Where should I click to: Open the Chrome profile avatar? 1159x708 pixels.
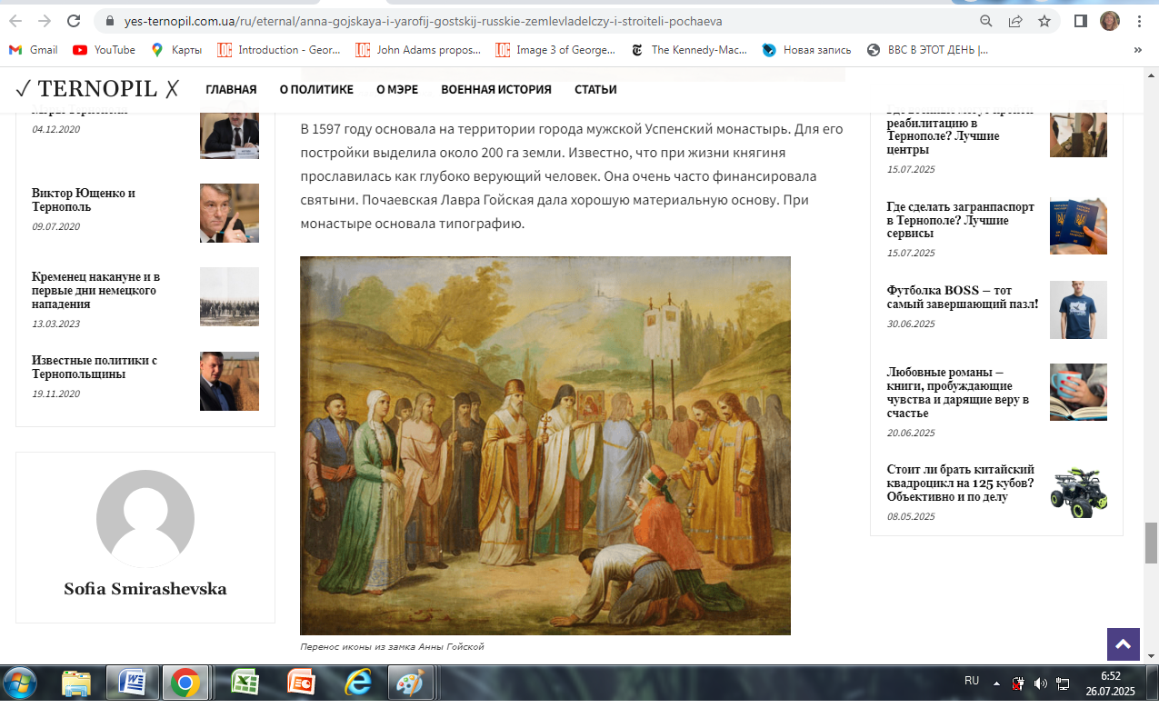click(x=1110, y=21)
